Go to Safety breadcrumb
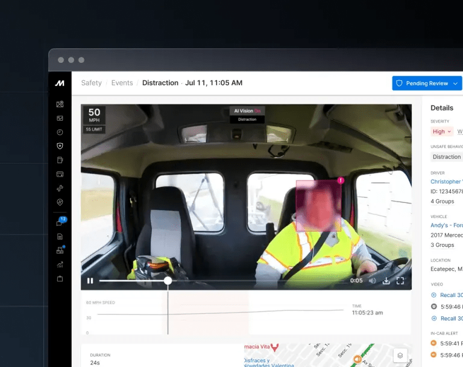The height and width of the screenshot is (367, 463). point(92,83)
